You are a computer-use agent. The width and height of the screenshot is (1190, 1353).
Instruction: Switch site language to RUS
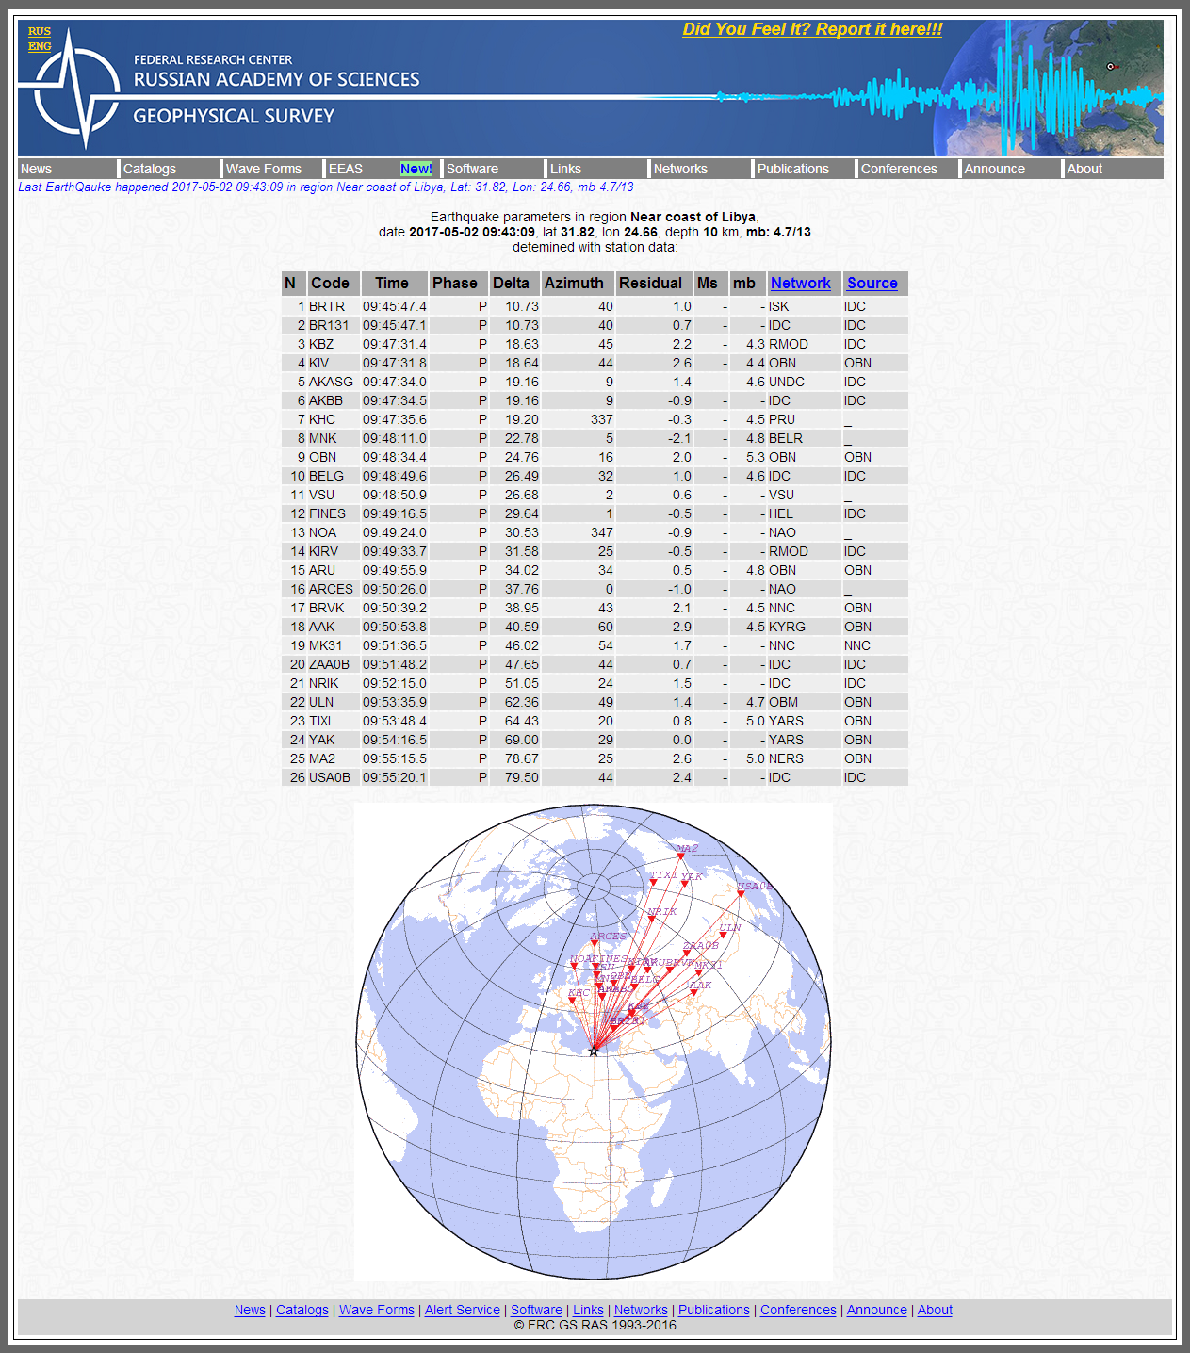[x=39, y=30]
